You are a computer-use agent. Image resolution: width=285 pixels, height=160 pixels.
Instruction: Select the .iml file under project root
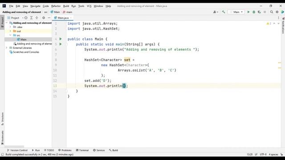pyautogui.click(x=33, y=44)
